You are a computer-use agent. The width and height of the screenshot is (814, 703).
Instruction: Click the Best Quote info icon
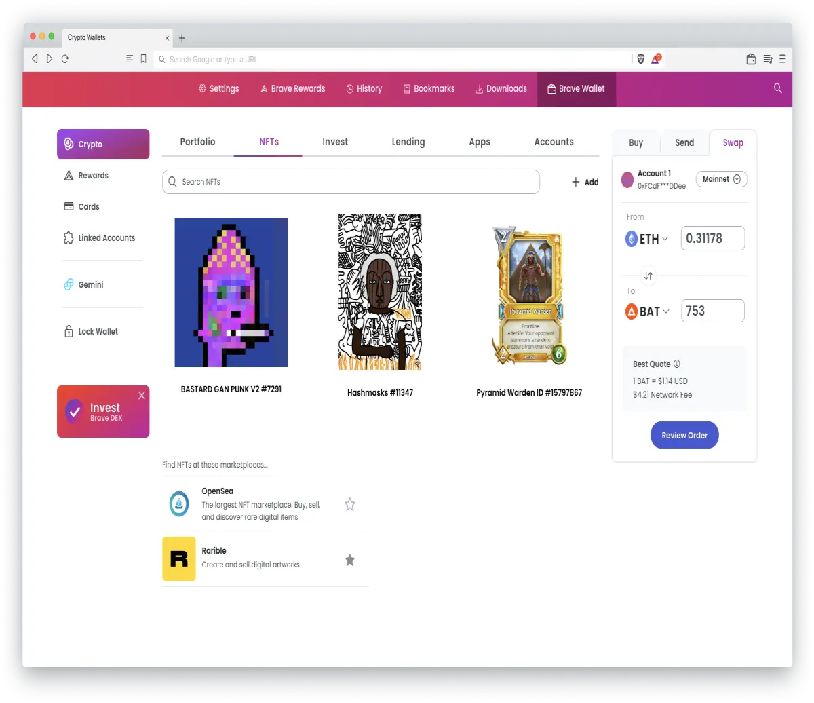[677, 364]
